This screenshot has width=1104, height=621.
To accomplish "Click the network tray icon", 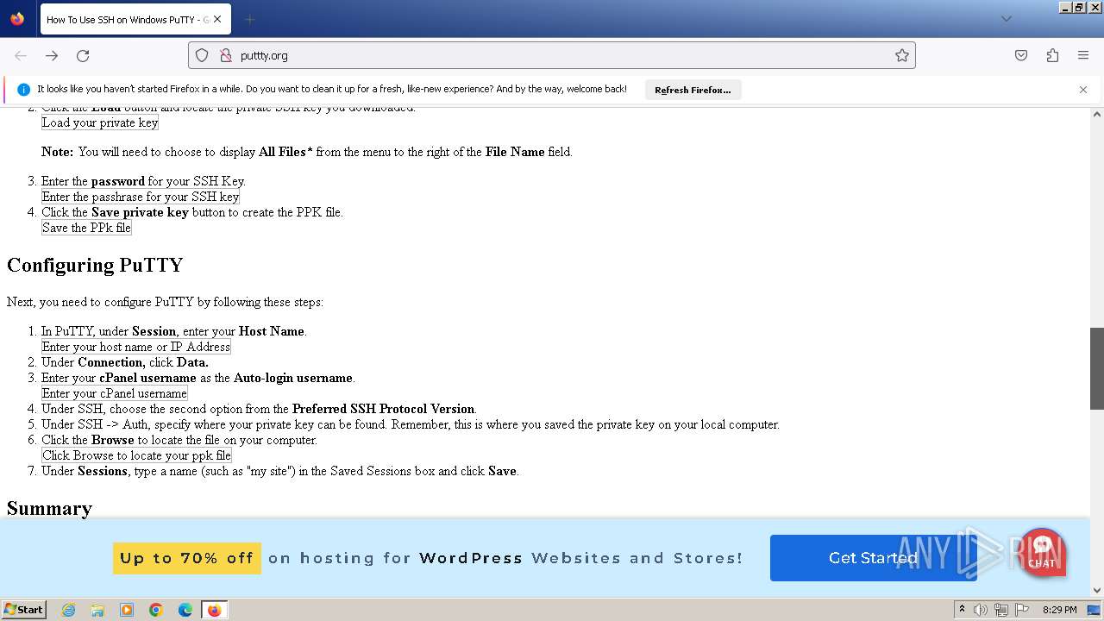I will 1001,610.
